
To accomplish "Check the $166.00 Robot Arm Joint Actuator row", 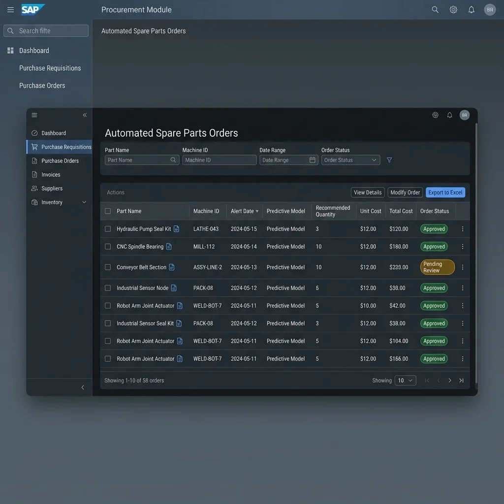I will [108, 359].
